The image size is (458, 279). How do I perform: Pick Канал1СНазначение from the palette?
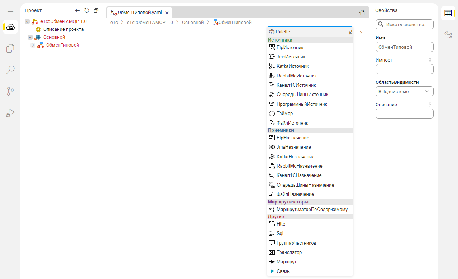tap(310, 175)
